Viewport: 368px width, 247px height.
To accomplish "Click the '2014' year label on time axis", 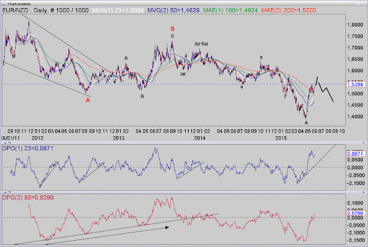I will coord(200,138).
